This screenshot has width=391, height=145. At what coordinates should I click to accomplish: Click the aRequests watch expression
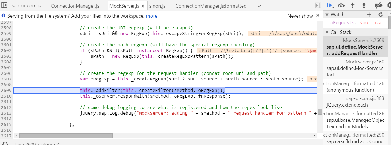(357, 23)
